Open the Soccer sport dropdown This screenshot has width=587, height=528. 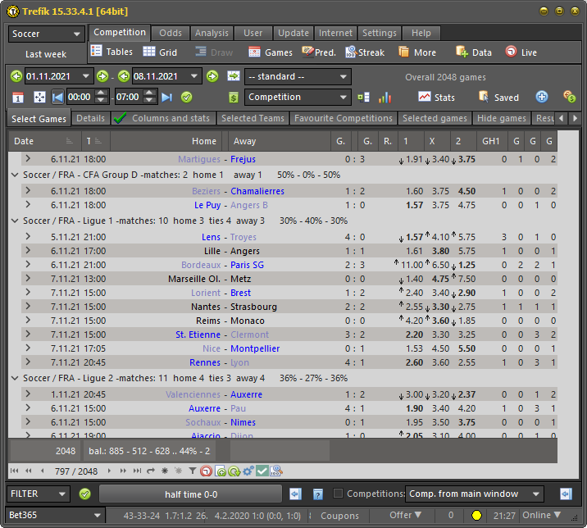(46, 34)
